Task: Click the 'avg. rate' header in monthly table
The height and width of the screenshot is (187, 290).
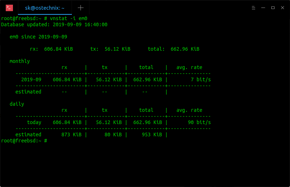Action: (x=189, y=67)
